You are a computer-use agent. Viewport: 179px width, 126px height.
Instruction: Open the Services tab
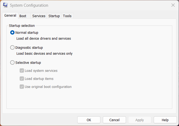(x=39, y=16)
